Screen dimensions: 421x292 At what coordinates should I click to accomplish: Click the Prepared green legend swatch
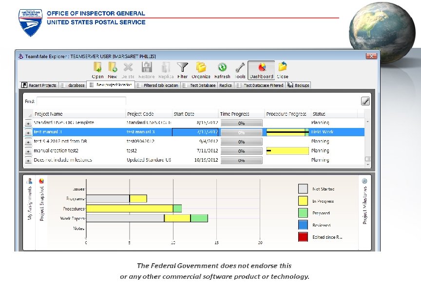303,213
